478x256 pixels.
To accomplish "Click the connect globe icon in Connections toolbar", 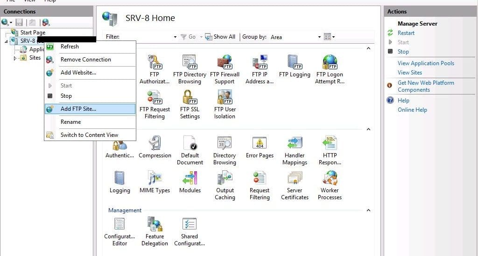I will (5, 22).
